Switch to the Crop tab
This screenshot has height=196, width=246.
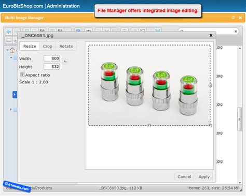[47, 46]
